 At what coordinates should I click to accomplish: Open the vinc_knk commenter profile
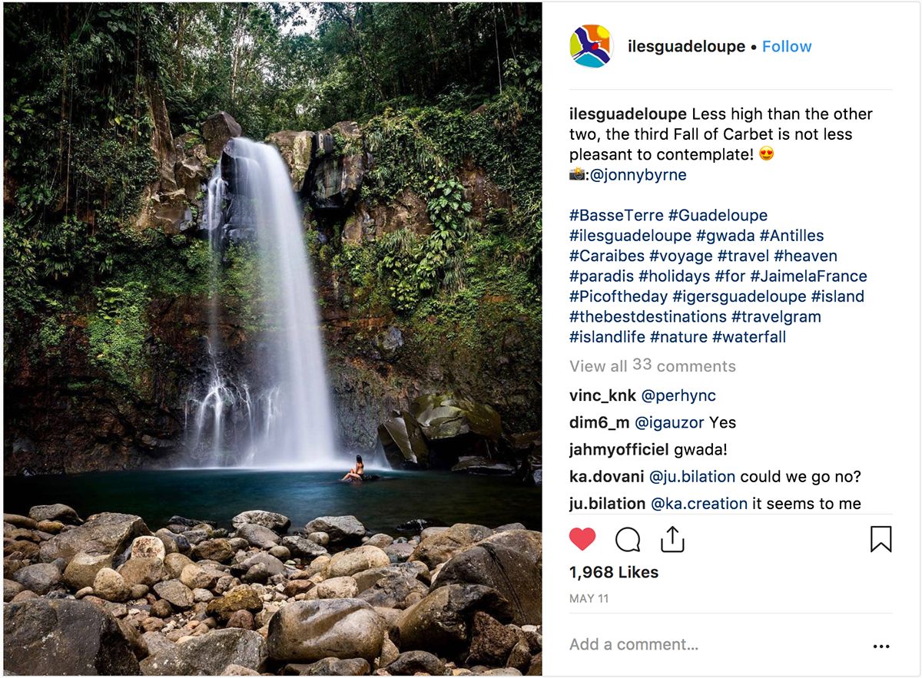point(602,395)
